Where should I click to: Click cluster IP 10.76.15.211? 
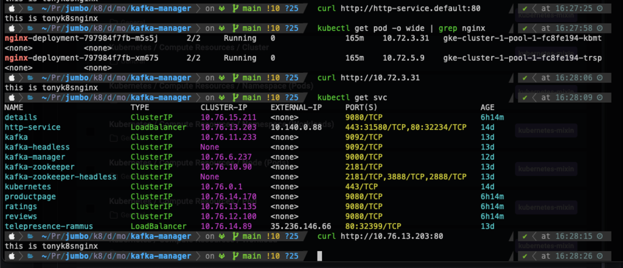(229, 117)
